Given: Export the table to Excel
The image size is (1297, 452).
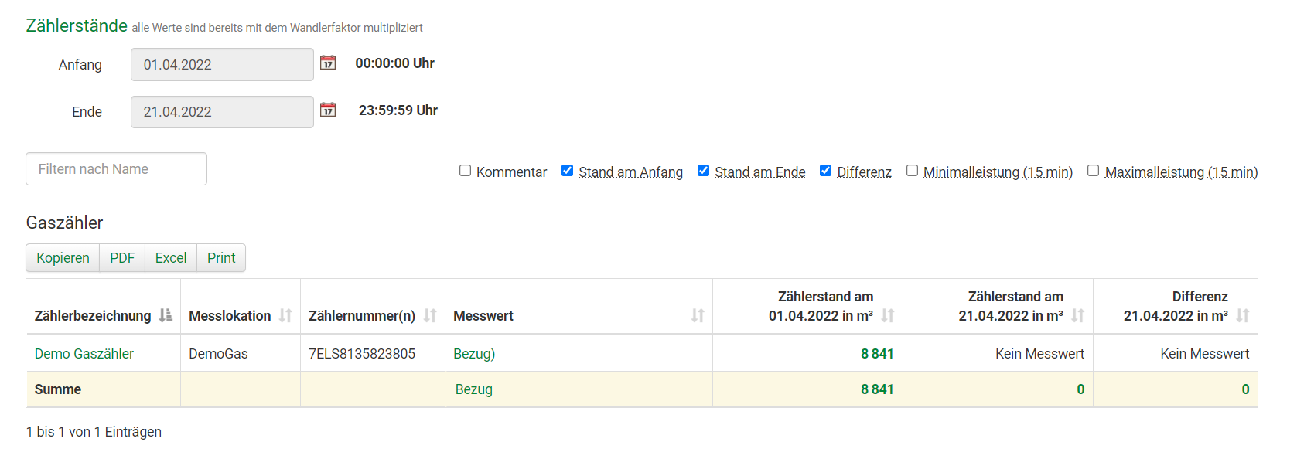Looking at the screenshot, I should (170, 257).
